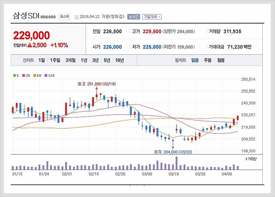The image size is (275, 197).
Task: Switch to 일봉 daily candle chart
Action: coord(195,60)
